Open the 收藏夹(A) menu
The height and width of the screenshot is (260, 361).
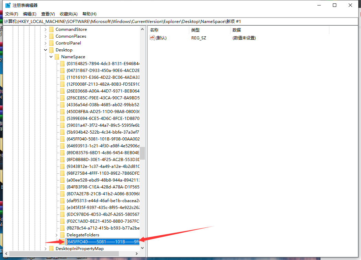point(69,14)
